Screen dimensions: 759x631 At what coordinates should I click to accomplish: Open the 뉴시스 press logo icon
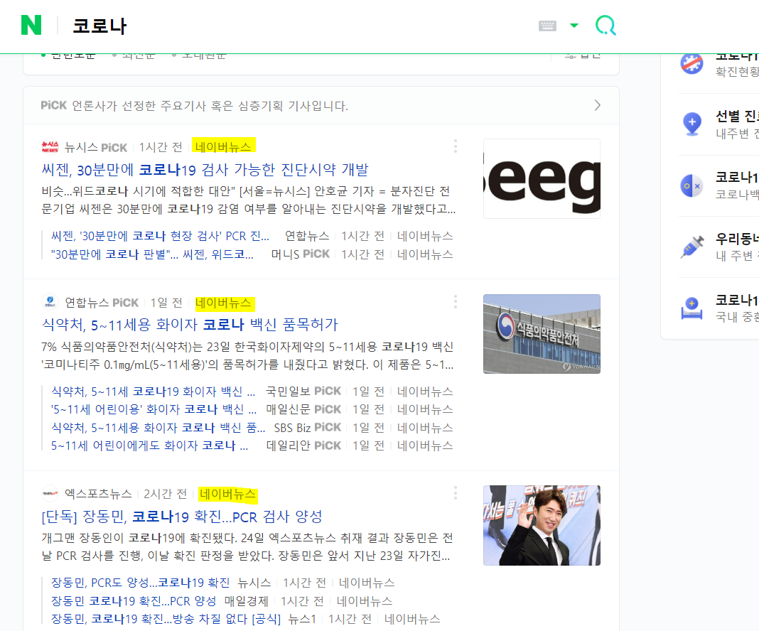pos(50,147)
